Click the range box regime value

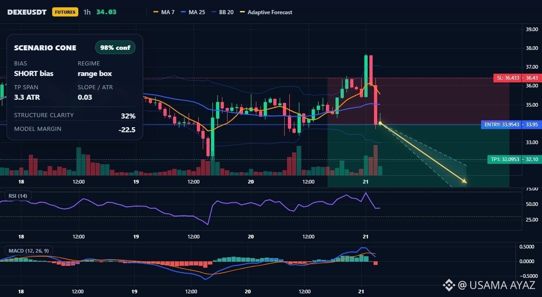(95, 73)
